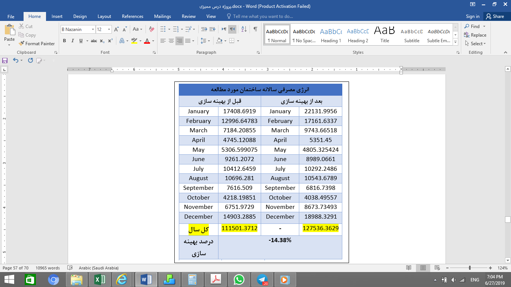The height and width of the screenshot is (287, 511).
Task: Toggle Show/Hide paragraph marks
Action: point(255,29)
